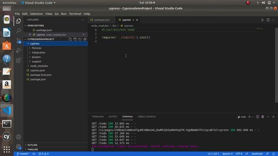278x156 pixels.
Task: Launch Cypress app from the dock
Action: click(x=7, y=137)
